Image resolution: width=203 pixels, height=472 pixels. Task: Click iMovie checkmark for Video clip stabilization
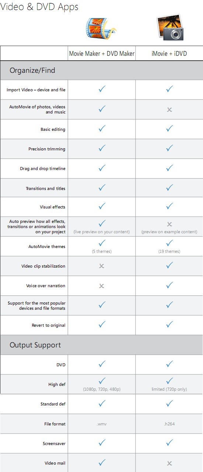(x=169, y=265)
